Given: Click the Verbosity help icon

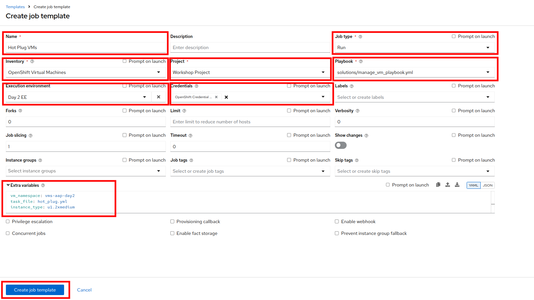Looking at the screenshot, I should 357,111.
